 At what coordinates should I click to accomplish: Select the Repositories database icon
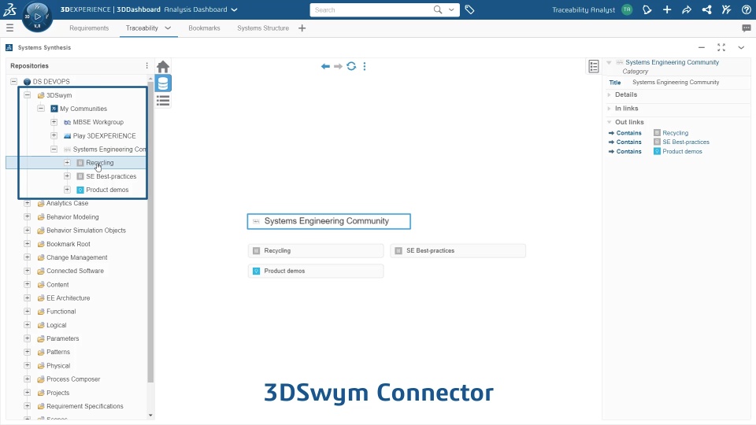163,83
